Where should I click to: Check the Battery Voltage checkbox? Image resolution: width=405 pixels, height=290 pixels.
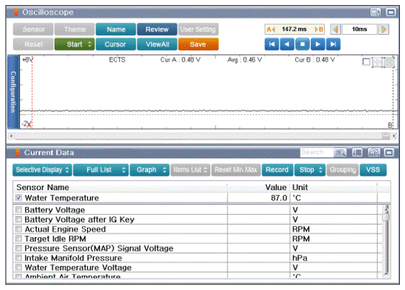click(19, 210)
